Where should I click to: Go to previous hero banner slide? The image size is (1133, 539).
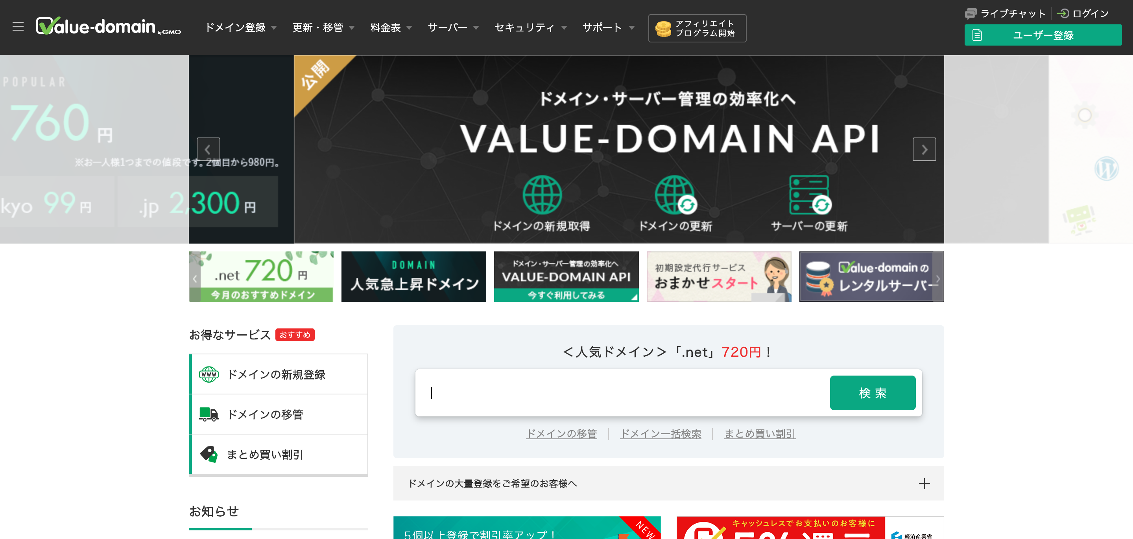[x=208, y=149]
